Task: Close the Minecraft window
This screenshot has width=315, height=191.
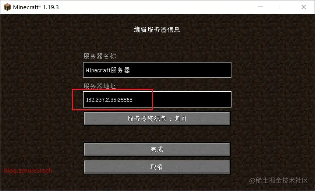Action: (x=304, y=7)
